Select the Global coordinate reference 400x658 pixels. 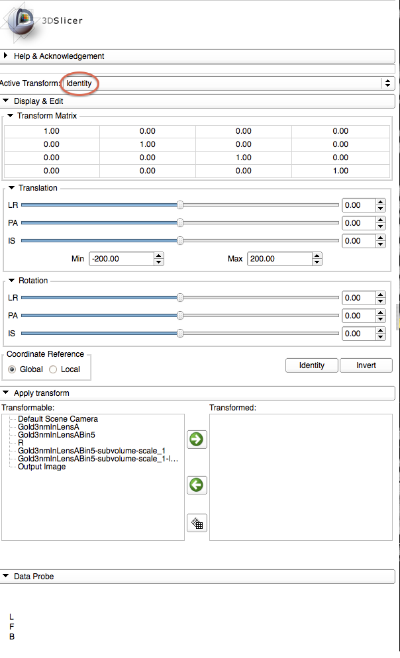click(x=12, y=369)
